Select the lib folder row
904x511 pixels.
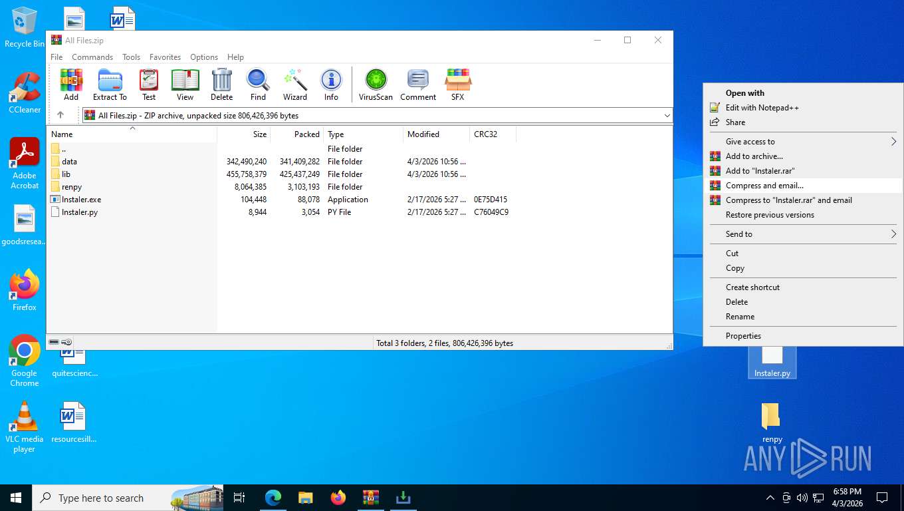point(359,174)
